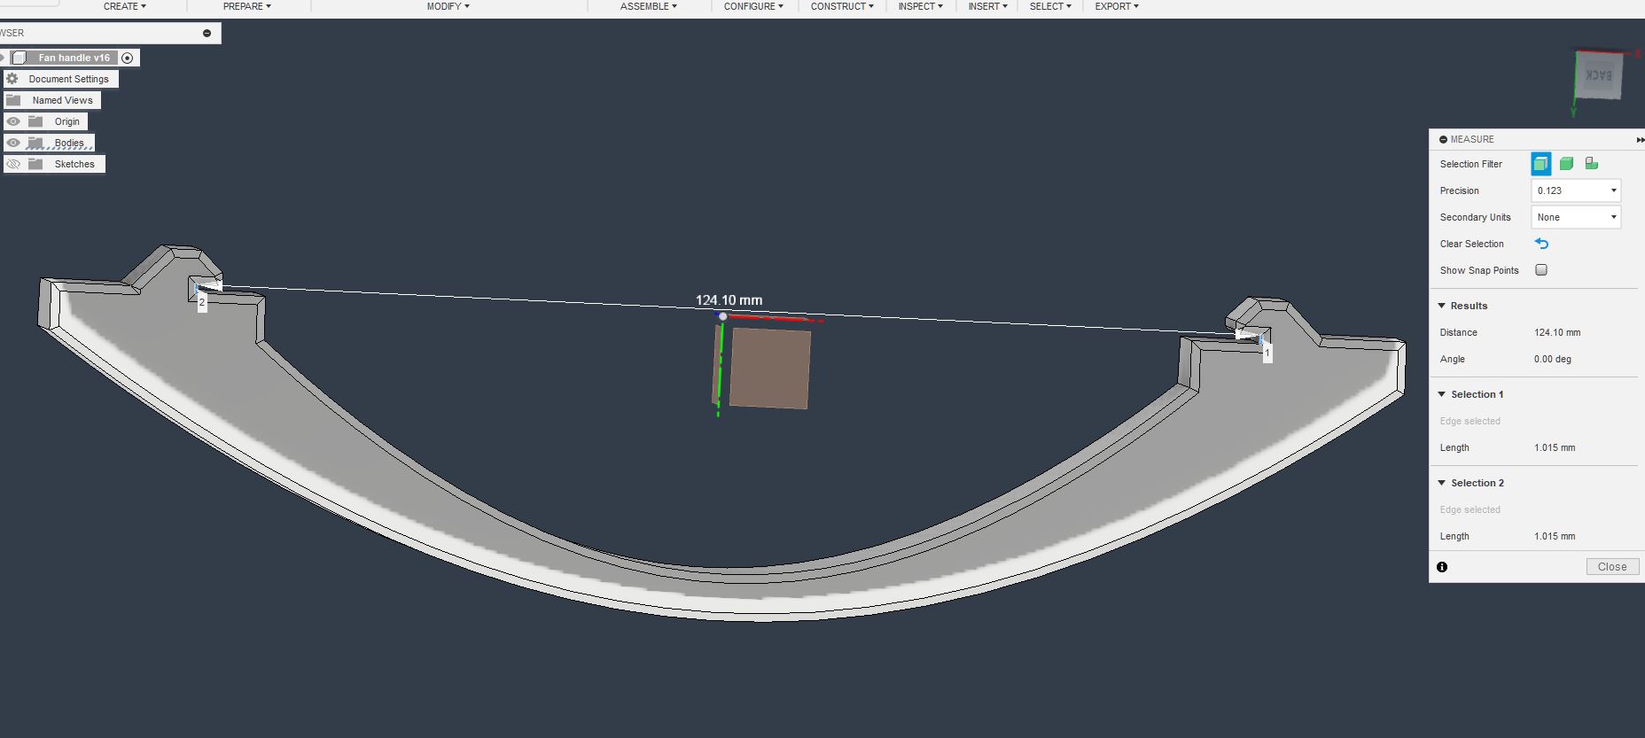This screenshot has width=1645, height=738.
Task: Open the CONSTRUCT menu
Action: [x=841, y=6]
